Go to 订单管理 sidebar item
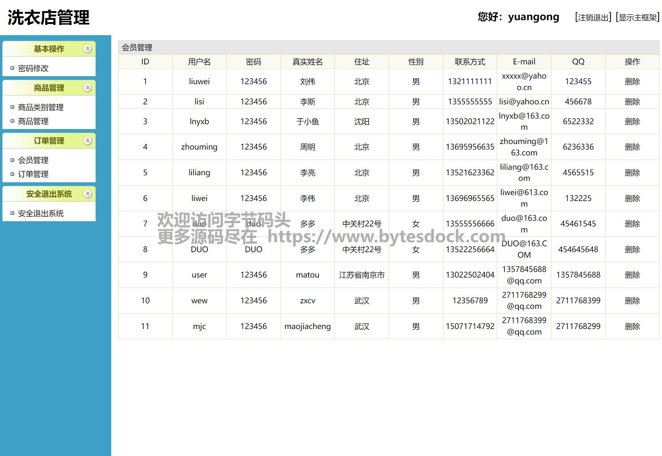 tap(33, 174)
